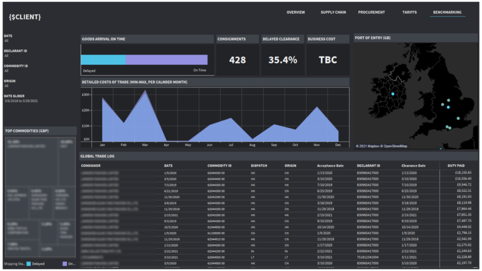Open the Origin filter in left sidebar
Image resolution: width=482 pixels, height=271 pixels.
click(x=9, y=83)
